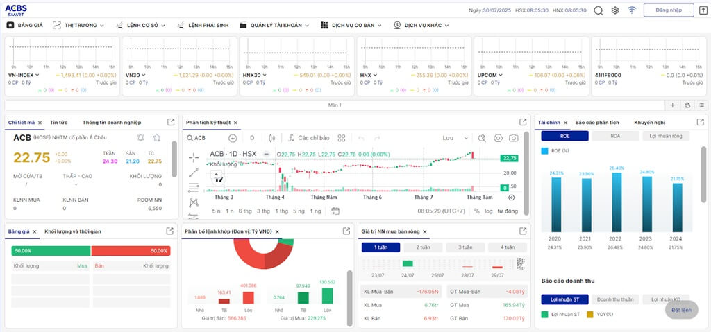Expand the VN-INDEX index selector

point(24,75)
